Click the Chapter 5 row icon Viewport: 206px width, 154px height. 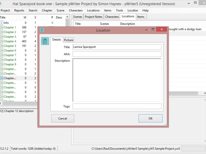(x=1, y=46)
